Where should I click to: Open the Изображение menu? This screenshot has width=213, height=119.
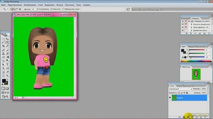[x=30, y=5]
